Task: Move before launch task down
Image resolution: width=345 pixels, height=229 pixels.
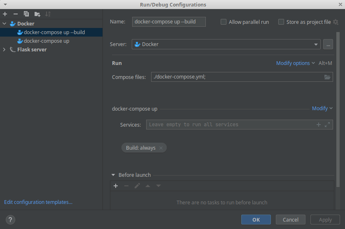Action: [159, 186]
